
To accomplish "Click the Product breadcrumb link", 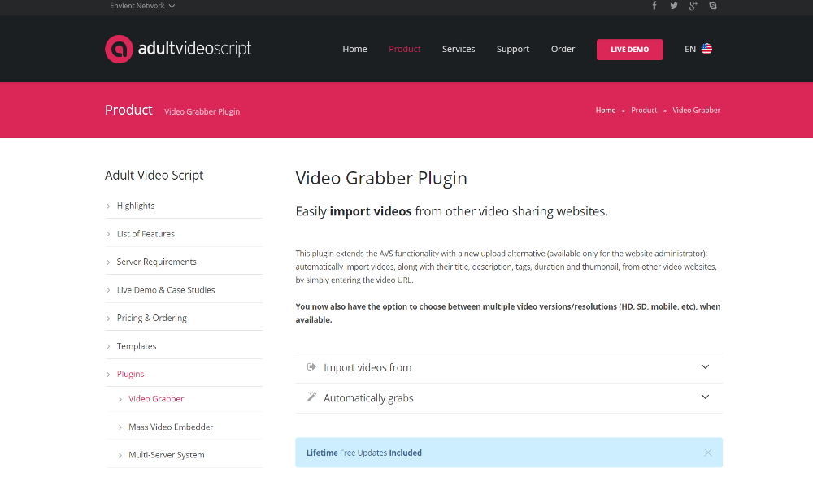I will pos(644,110).
